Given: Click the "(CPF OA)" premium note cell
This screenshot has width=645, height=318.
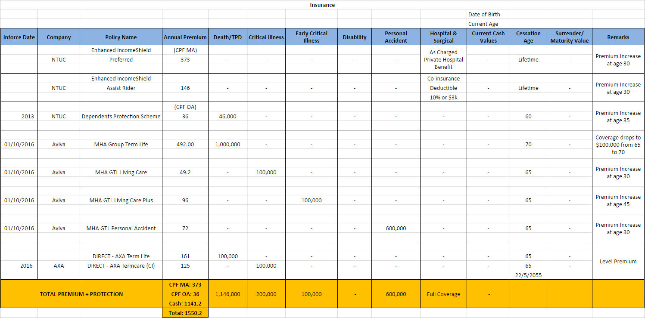Looking at the screenshot, I should pos(185,107).
